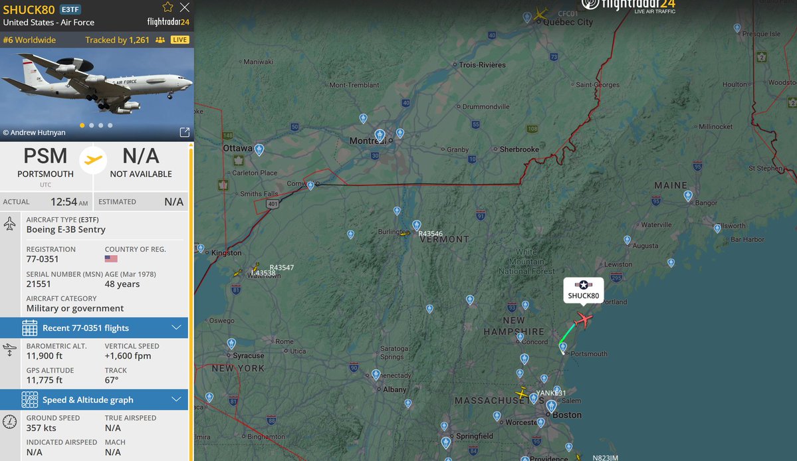Click the Syracuse airport pin
The height and width of the screenshot is (461, 797).
[231, 343]
